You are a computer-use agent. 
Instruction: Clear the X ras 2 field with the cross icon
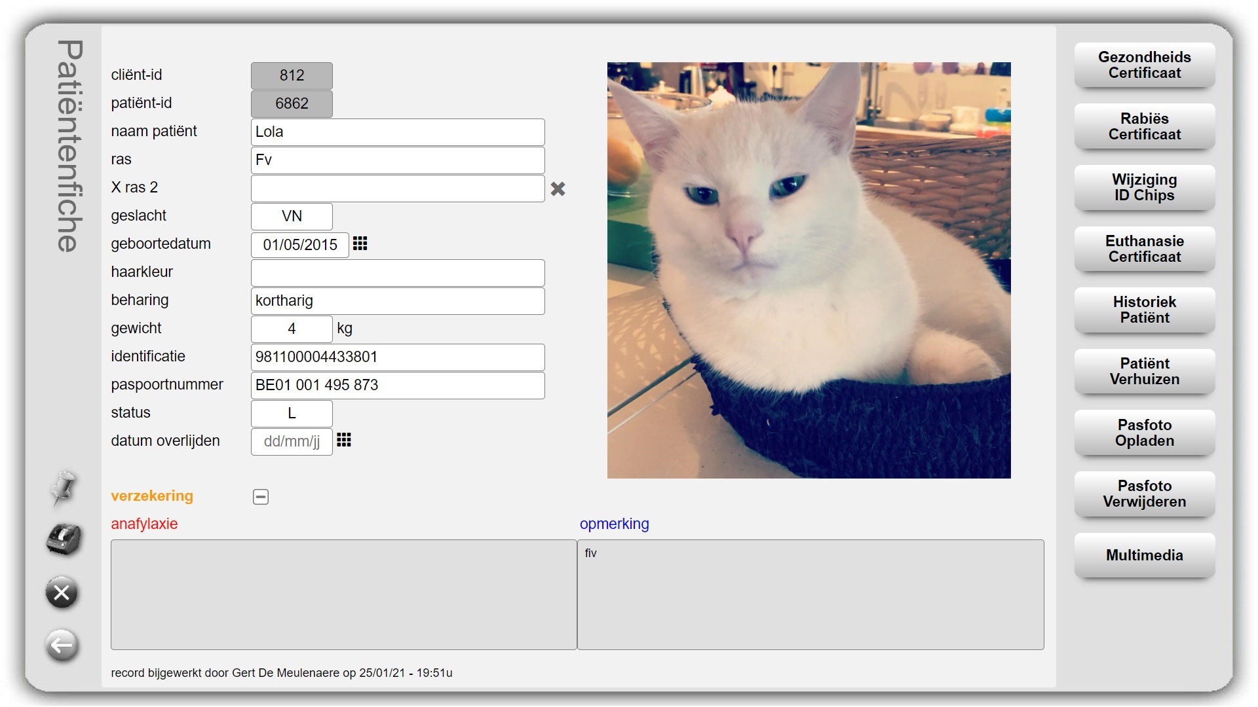[x=558, y=189]
